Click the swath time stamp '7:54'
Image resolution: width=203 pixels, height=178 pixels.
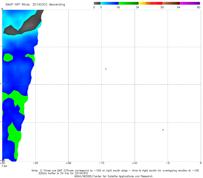tap(4, 166)
